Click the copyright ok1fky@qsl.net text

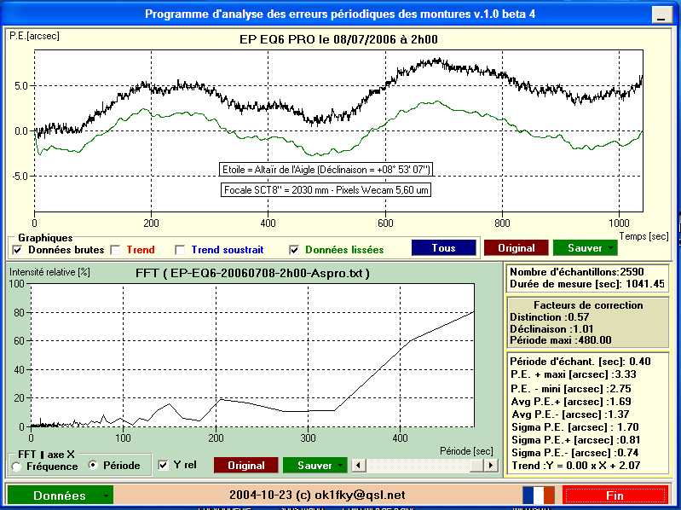[x=317, y=495]
